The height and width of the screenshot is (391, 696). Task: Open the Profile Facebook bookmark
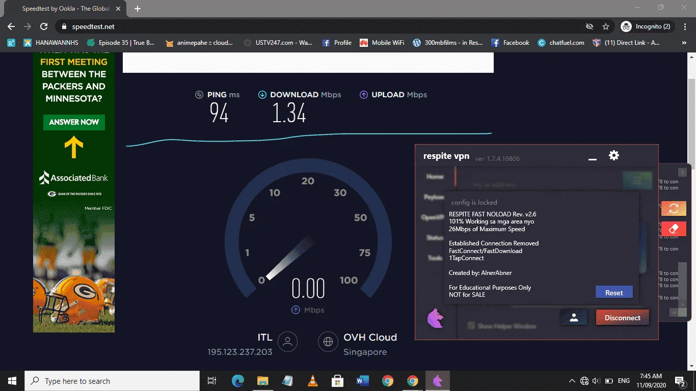point(337,43)
